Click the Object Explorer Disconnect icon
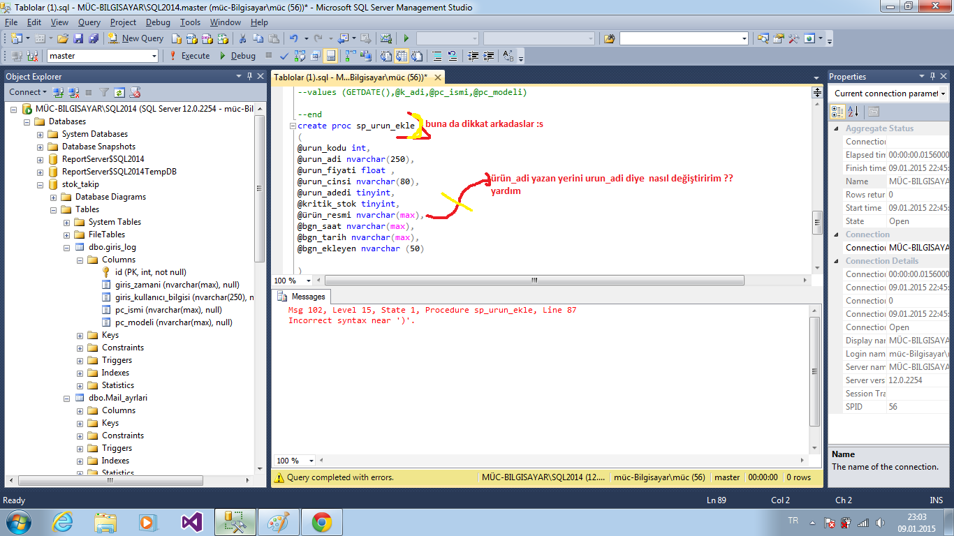Screen dimensions: 954x536 [73, 92]
